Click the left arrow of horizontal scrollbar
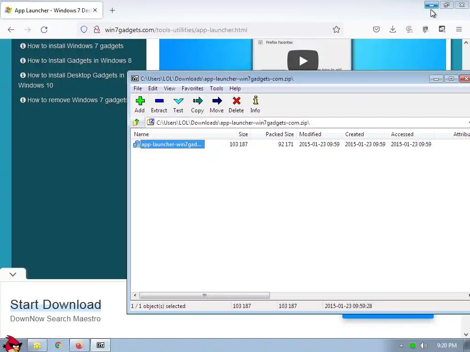The image size is (470, 352). 135,296
